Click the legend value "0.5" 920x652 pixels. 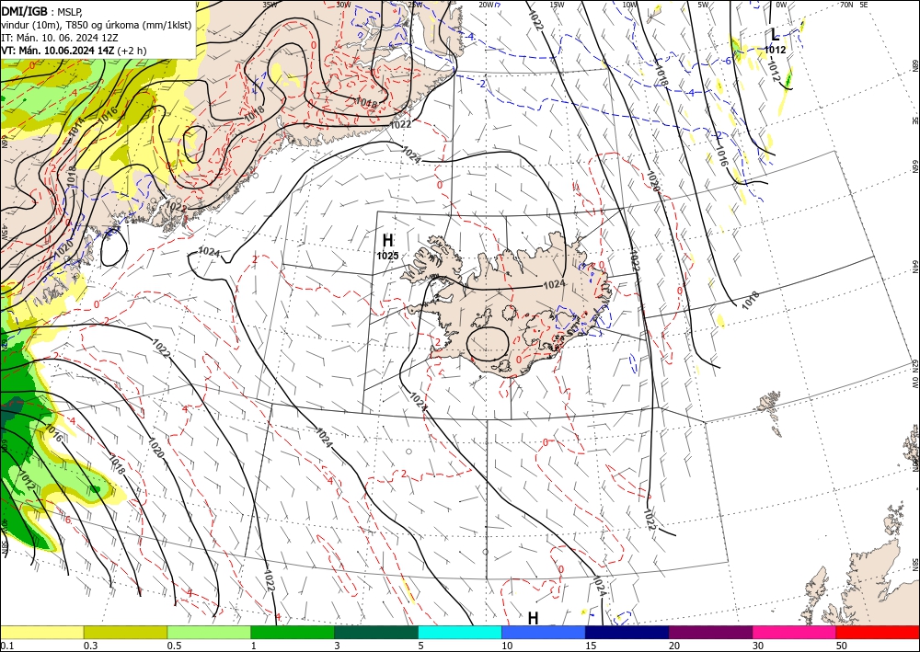click(x=174, y=646)
